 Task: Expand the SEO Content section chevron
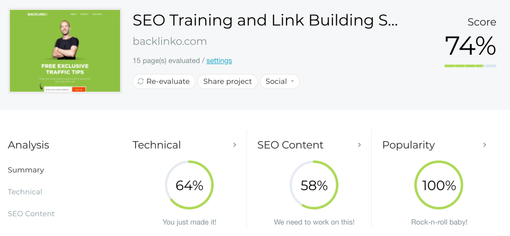(x=359, y=145)
